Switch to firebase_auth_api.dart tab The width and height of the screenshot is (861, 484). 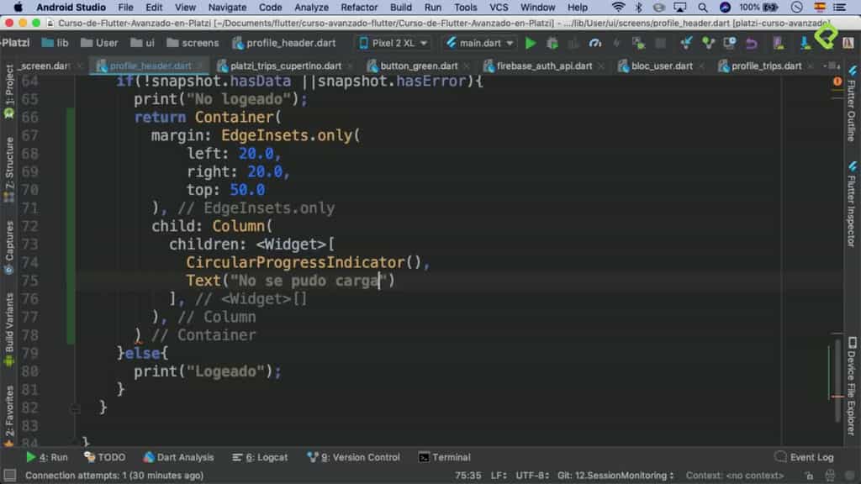(544, 66)
